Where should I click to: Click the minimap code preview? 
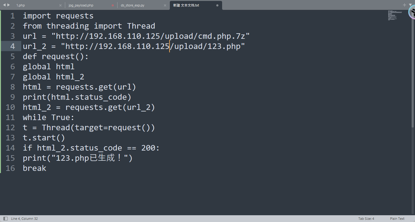coord(395,15)
